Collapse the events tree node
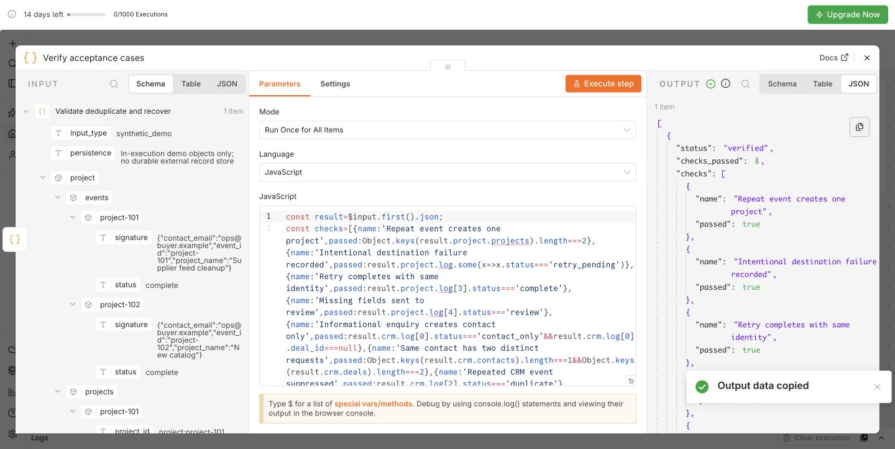The height and width of the screenshot is (449, 895). click(58, 198)
